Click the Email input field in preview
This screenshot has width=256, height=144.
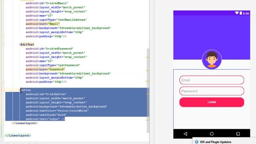click(212, 80)
